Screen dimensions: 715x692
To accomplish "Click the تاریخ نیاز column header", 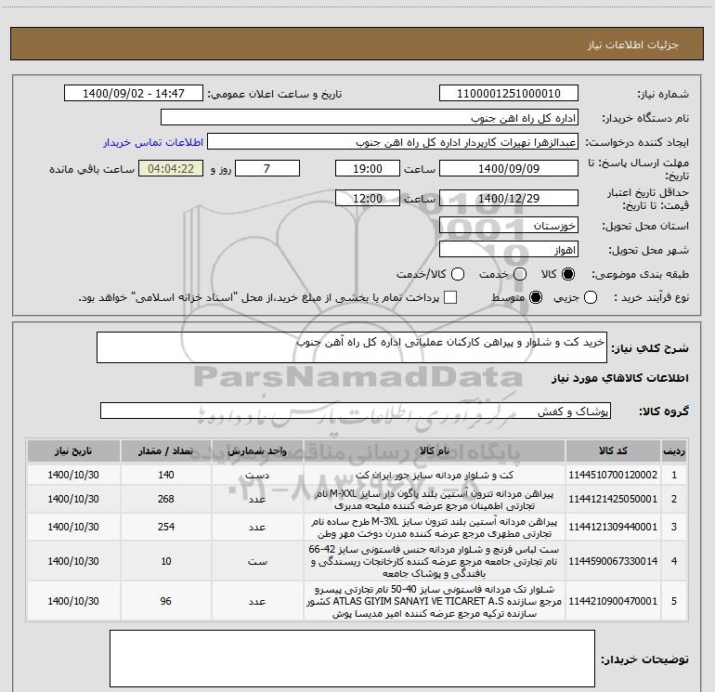I will [73, 450].
